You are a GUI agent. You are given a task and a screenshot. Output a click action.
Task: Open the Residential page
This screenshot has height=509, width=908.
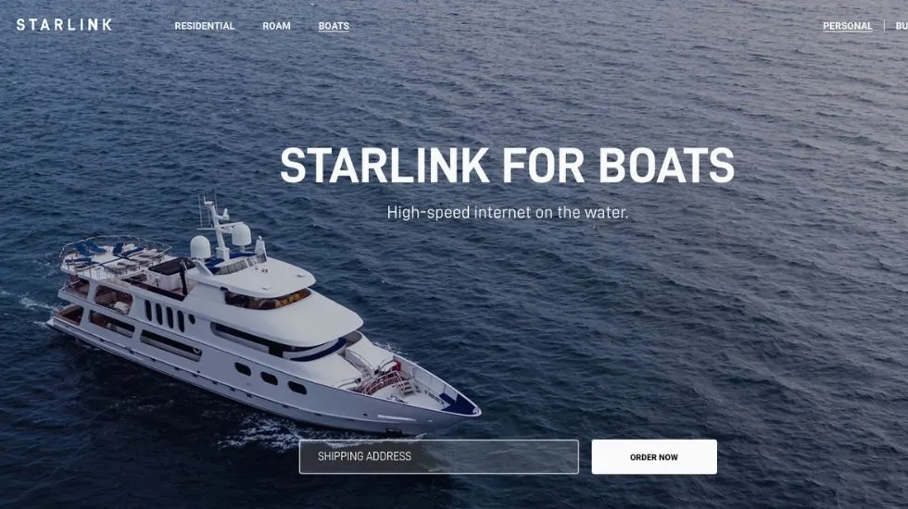205,26
